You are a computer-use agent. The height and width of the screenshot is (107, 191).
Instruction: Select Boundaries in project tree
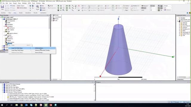tap(10, 24)
